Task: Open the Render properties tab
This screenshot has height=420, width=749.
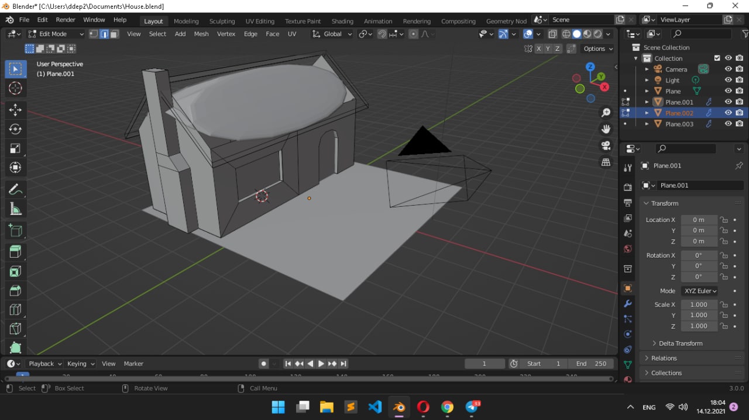Action: point(628,188)
